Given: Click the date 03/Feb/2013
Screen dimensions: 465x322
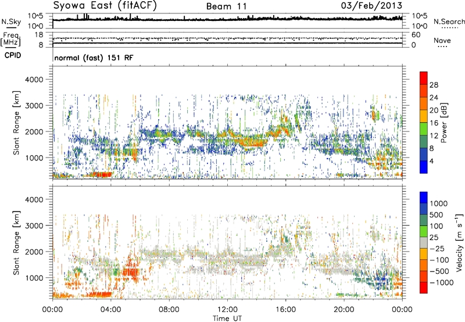Looking at the screenshot, I should [371, 6].
